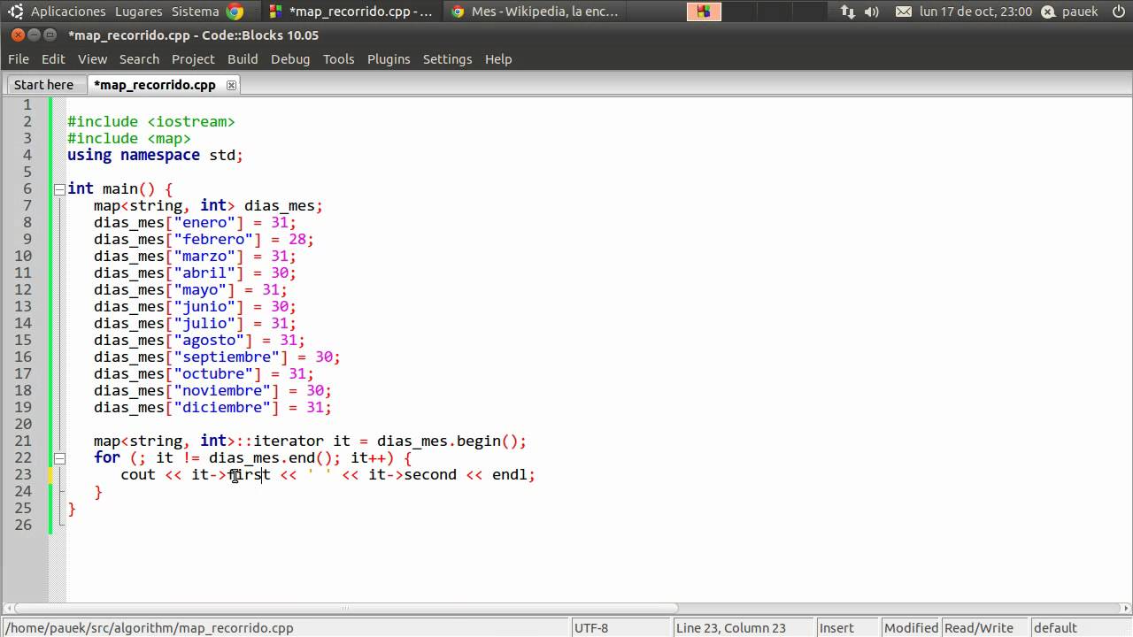Click on "#include <iostream>" text
Screen dimensions: 1133x637
(151, 121)
